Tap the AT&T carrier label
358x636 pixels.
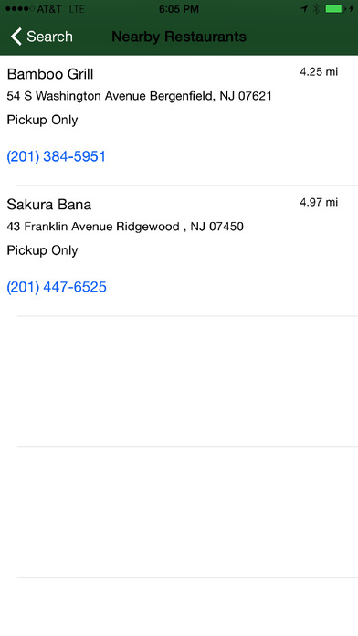[49, 9]
